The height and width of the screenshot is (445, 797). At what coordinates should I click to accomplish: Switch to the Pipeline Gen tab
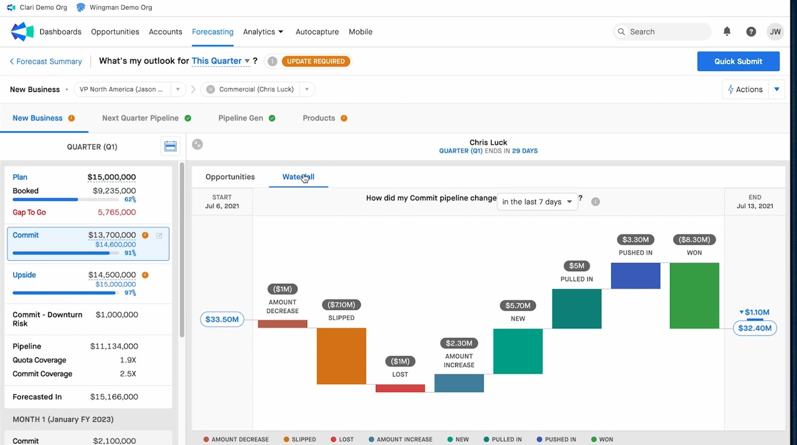coord(241,118)
